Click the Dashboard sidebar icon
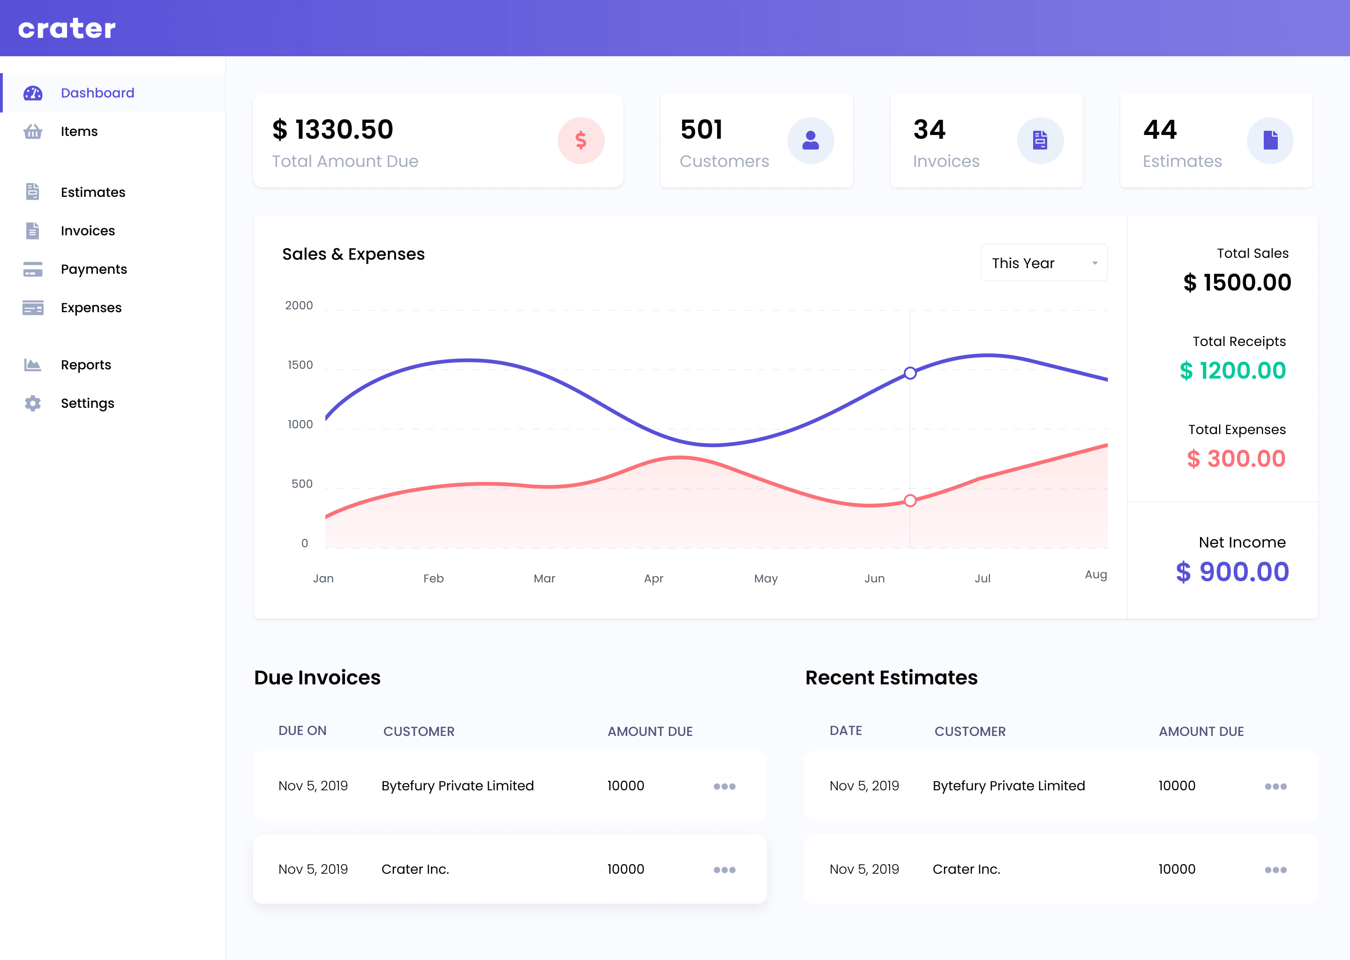This screenshot has width=1350, height=960. [33, 92]
